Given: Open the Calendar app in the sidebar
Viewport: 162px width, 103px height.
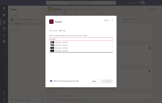Looking at the screenshot, I should point(4,29).
